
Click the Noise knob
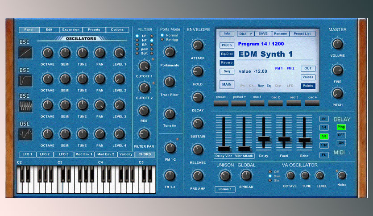[x=342, y=175]
